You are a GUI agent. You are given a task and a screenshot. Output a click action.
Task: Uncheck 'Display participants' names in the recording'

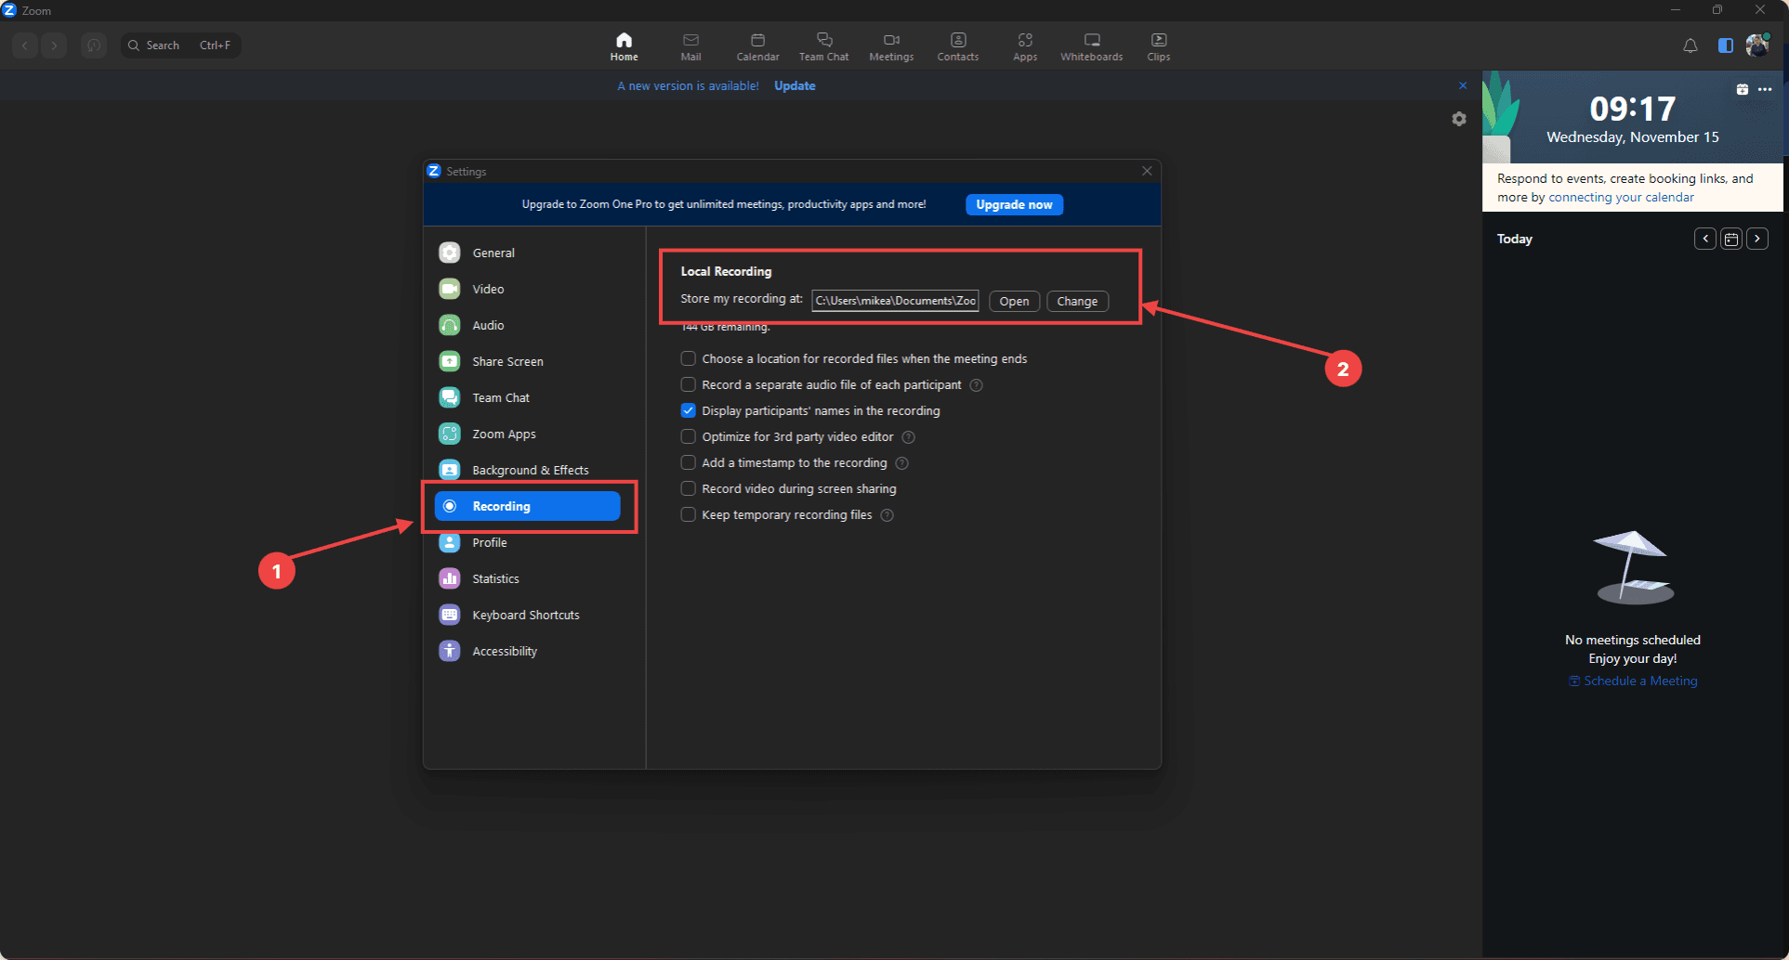[689, 410]
